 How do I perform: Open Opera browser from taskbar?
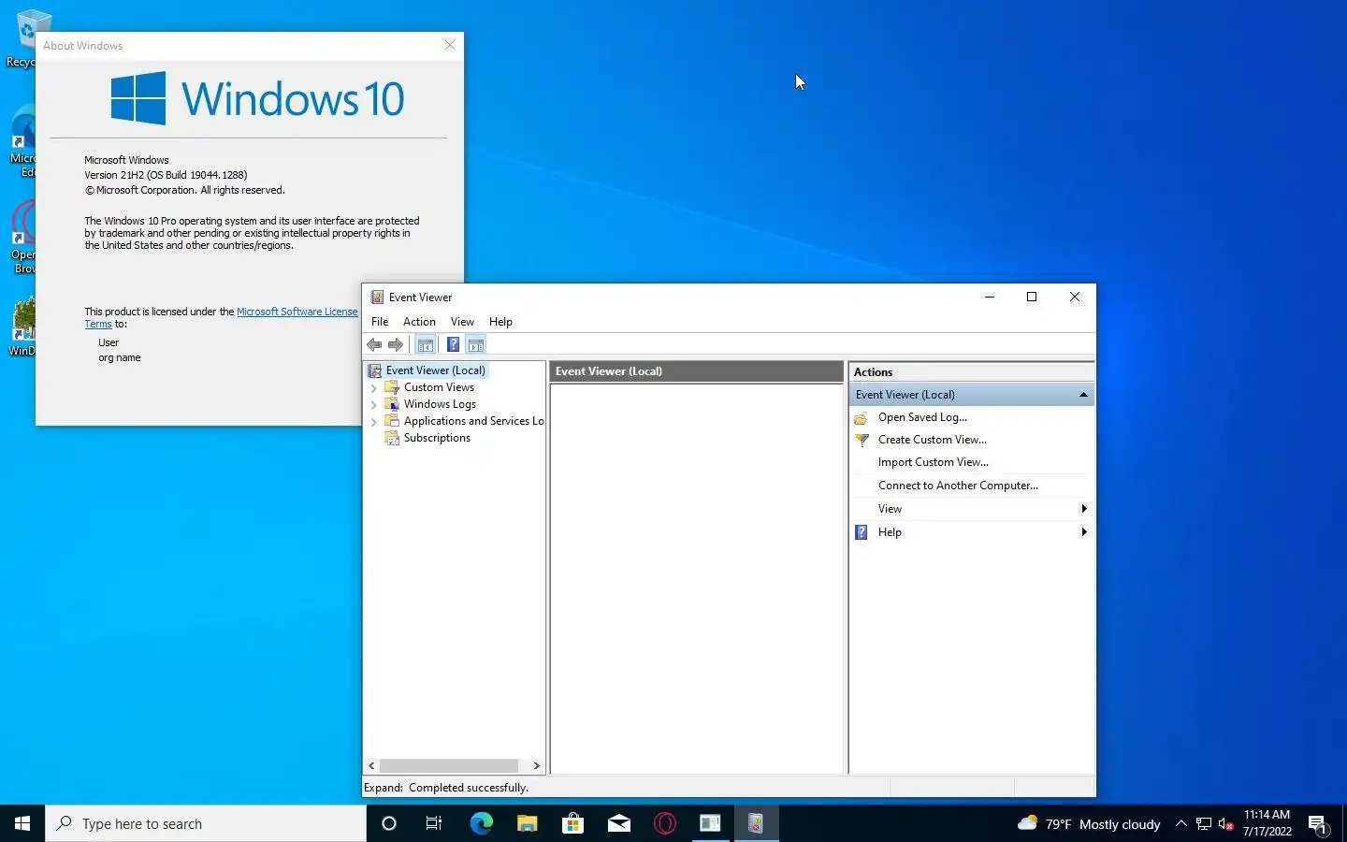[664, 823]
